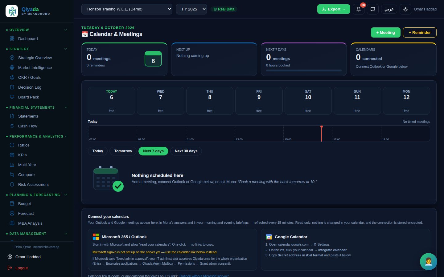Open Dashboard from the sidebar
The height and width of the screenshot is (277, 444).
point(28,38)
